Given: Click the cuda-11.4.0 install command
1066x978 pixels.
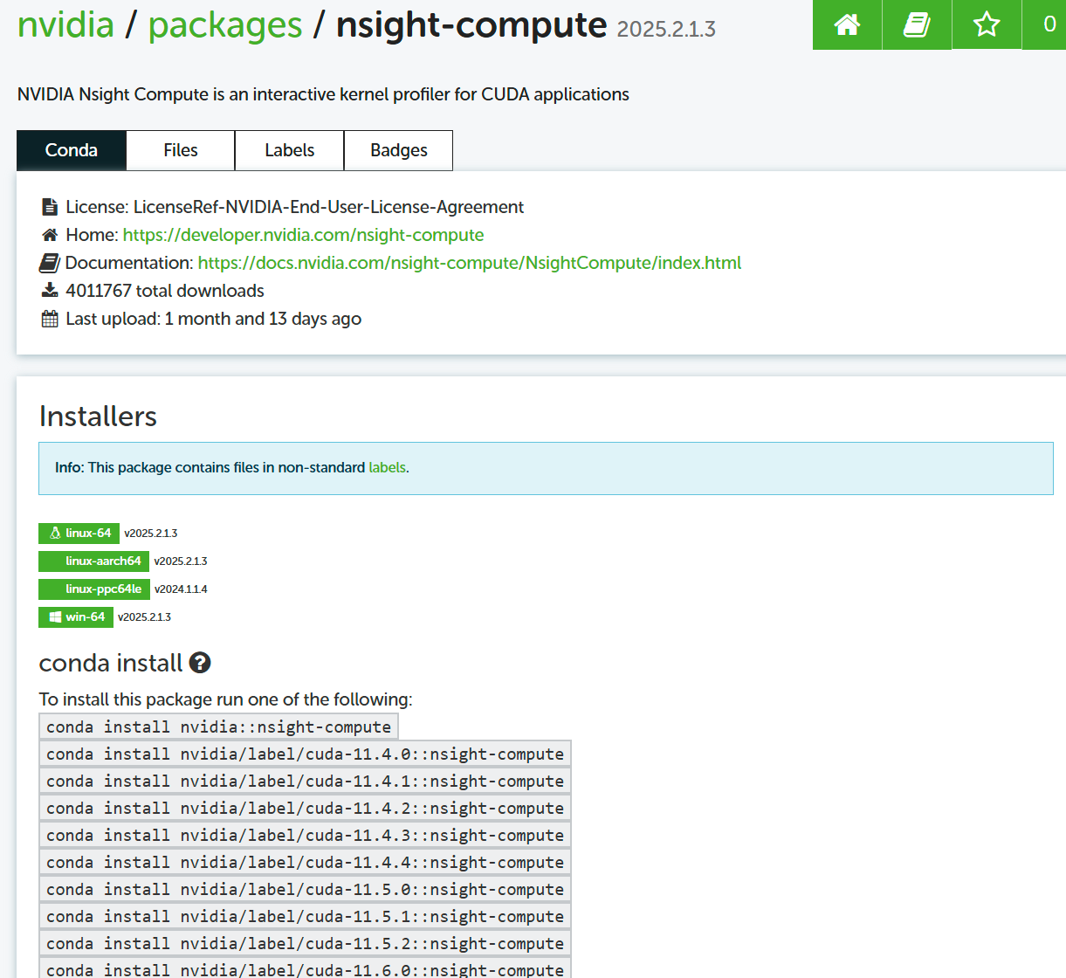Looking at the screenshot, I should pyautogui.click(x=306, y=754).
